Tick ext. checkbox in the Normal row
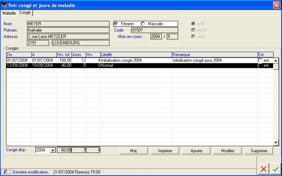The height and width of the screenshot is (176, 282). pos(260,65)
